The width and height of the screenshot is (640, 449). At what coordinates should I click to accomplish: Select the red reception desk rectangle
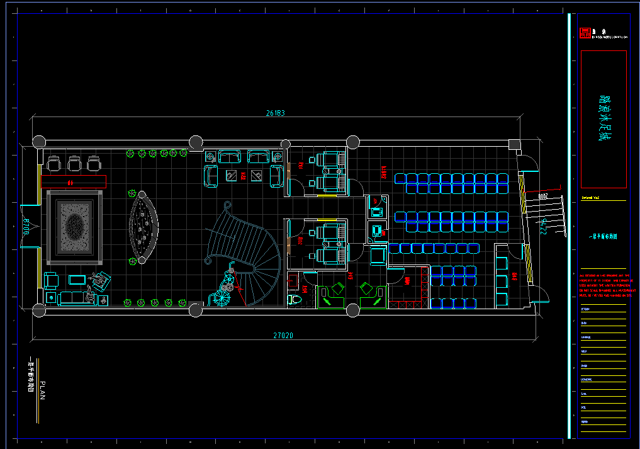coord(74,182)
